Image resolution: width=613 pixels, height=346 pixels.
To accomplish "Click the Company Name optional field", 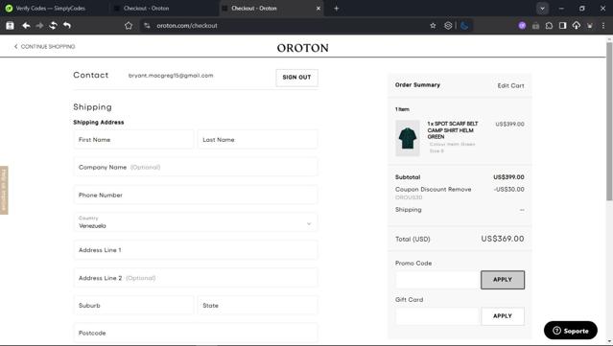I will 196,167.
